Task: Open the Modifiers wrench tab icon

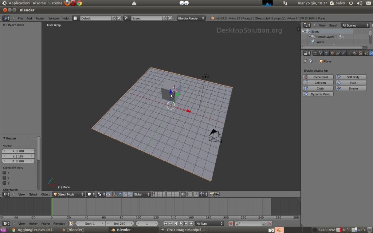Action: 343,53
